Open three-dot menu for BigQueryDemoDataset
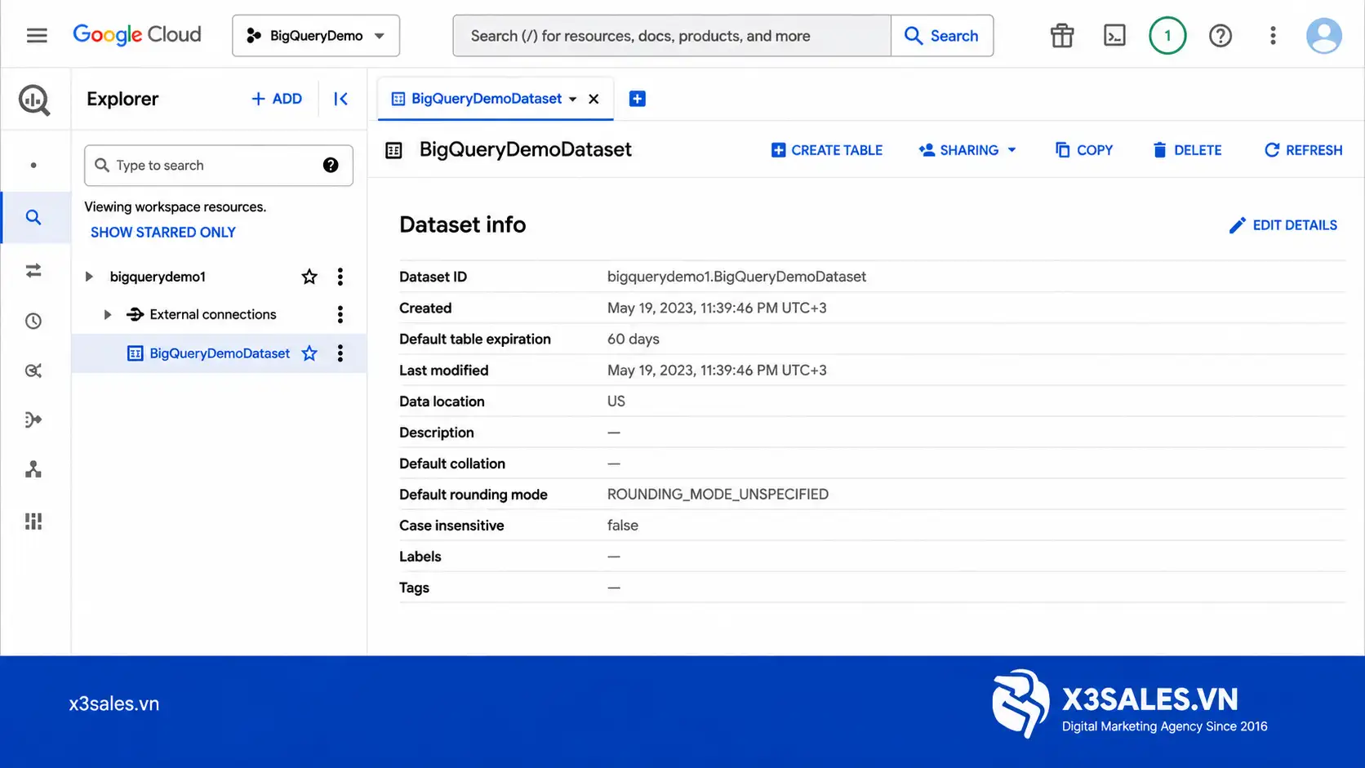The height and width of the screenshot is (768, 1365). pos(340,353)
